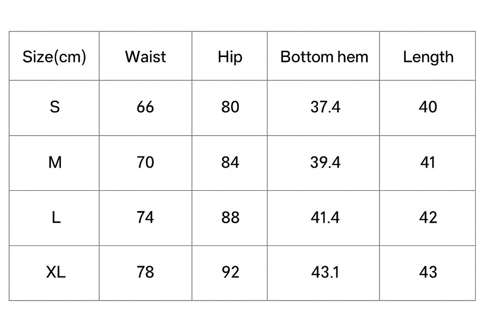Screen dimensions: 495x330
Task: Select hip value 92 in XL row
Action: (x=230, y=273)
